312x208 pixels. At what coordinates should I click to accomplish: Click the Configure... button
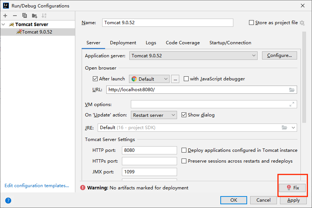pos(279,55)
